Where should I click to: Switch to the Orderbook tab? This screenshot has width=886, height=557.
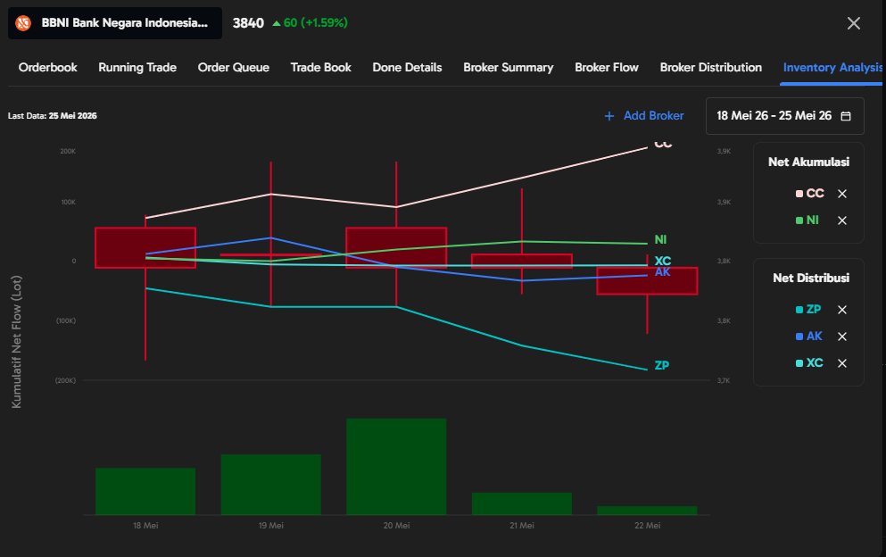(48, 67)
